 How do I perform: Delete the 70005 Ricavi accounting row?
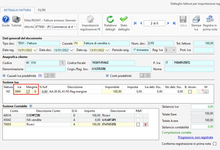tap(145, 125)
